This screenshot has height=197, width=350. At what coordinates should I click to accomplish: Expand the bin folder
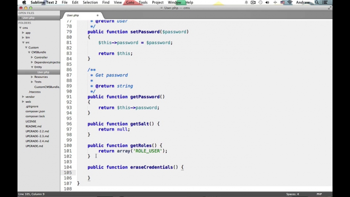click(23, 38)
